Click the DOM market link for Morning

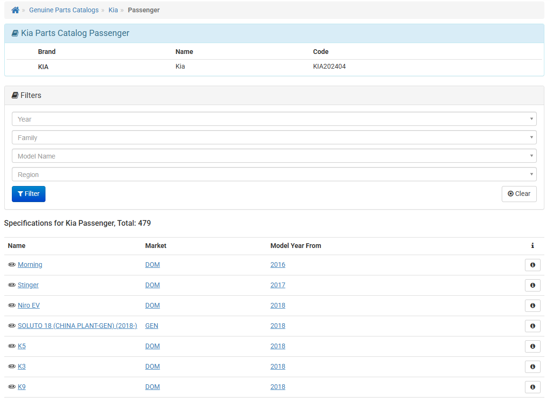(x=153, y=265)
